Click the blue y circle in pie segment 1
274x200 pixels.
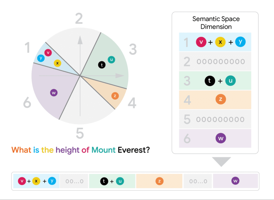(x=41, y=58)
